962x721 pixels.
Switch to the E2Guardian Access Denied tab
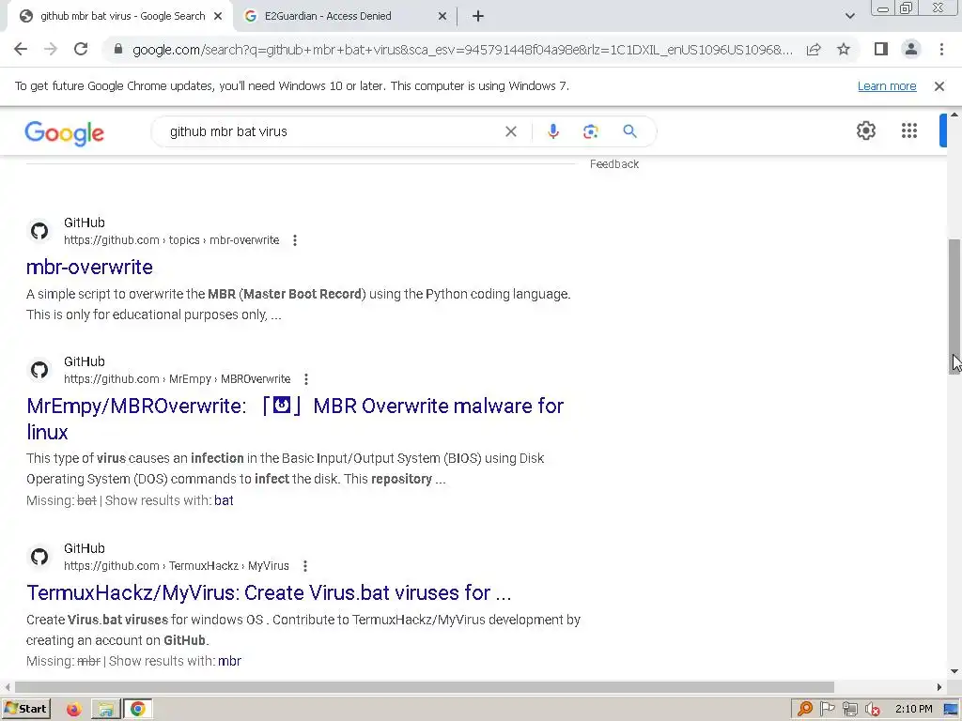coord(328,16)
